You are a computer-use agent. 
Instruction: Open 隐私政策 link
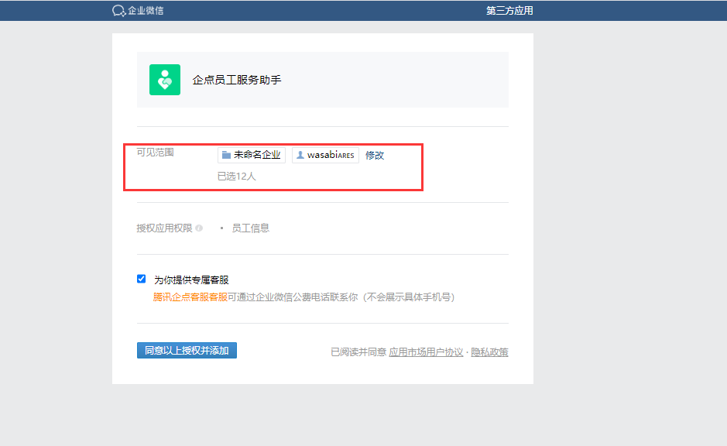click(x=489, y=352)
